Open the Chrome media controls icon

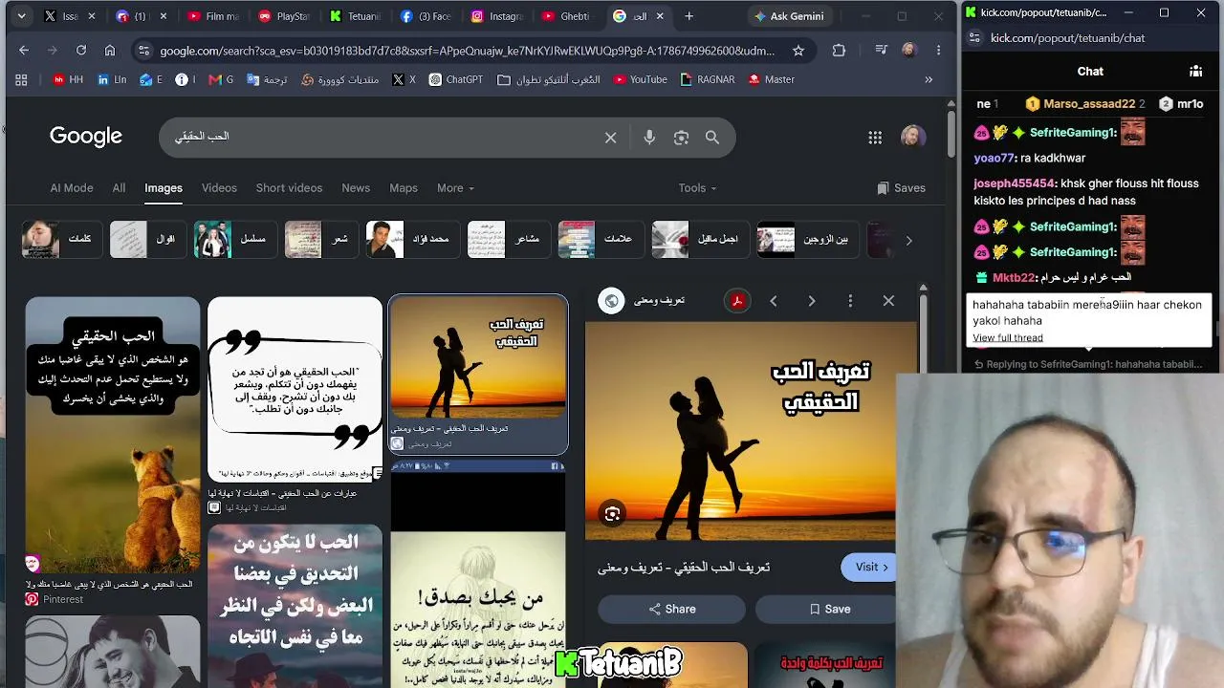pos(881,51)
